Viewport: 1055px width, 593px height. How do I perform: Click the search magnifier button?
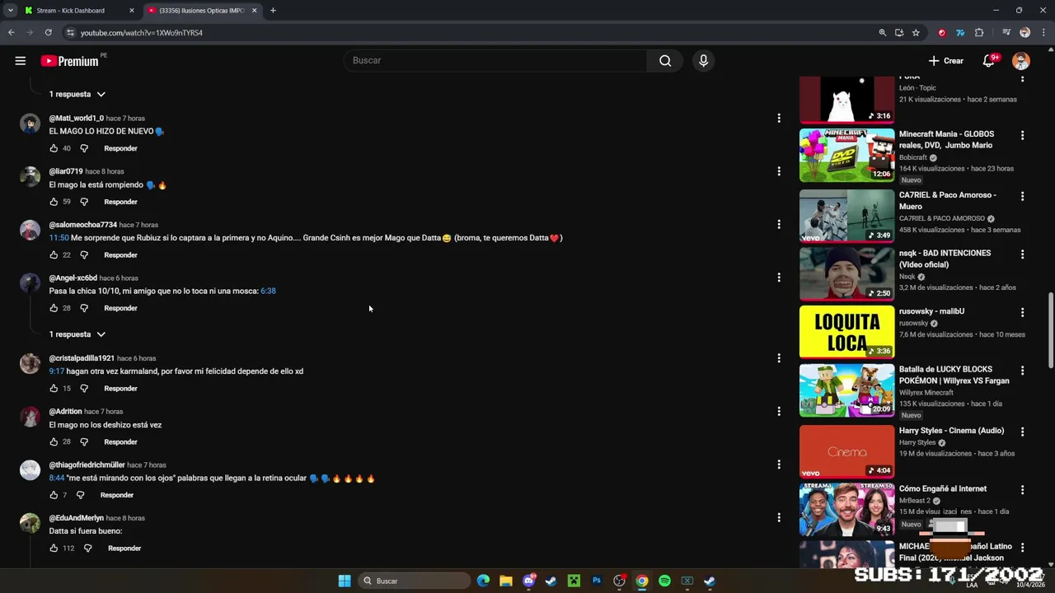665,61
